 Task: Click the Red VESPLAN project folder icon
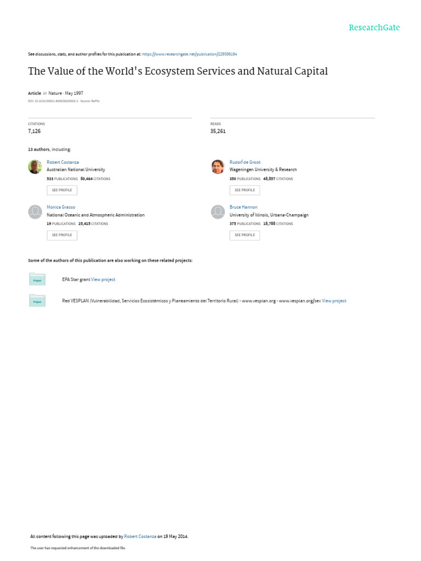37,300
